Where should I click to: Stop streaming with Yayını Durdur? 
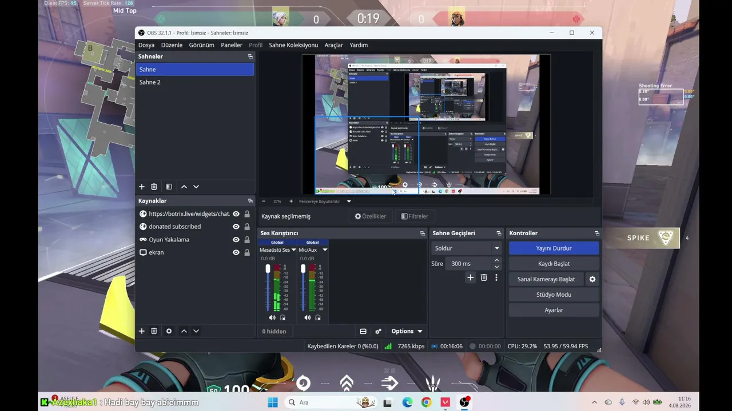(x=554, y=248)
